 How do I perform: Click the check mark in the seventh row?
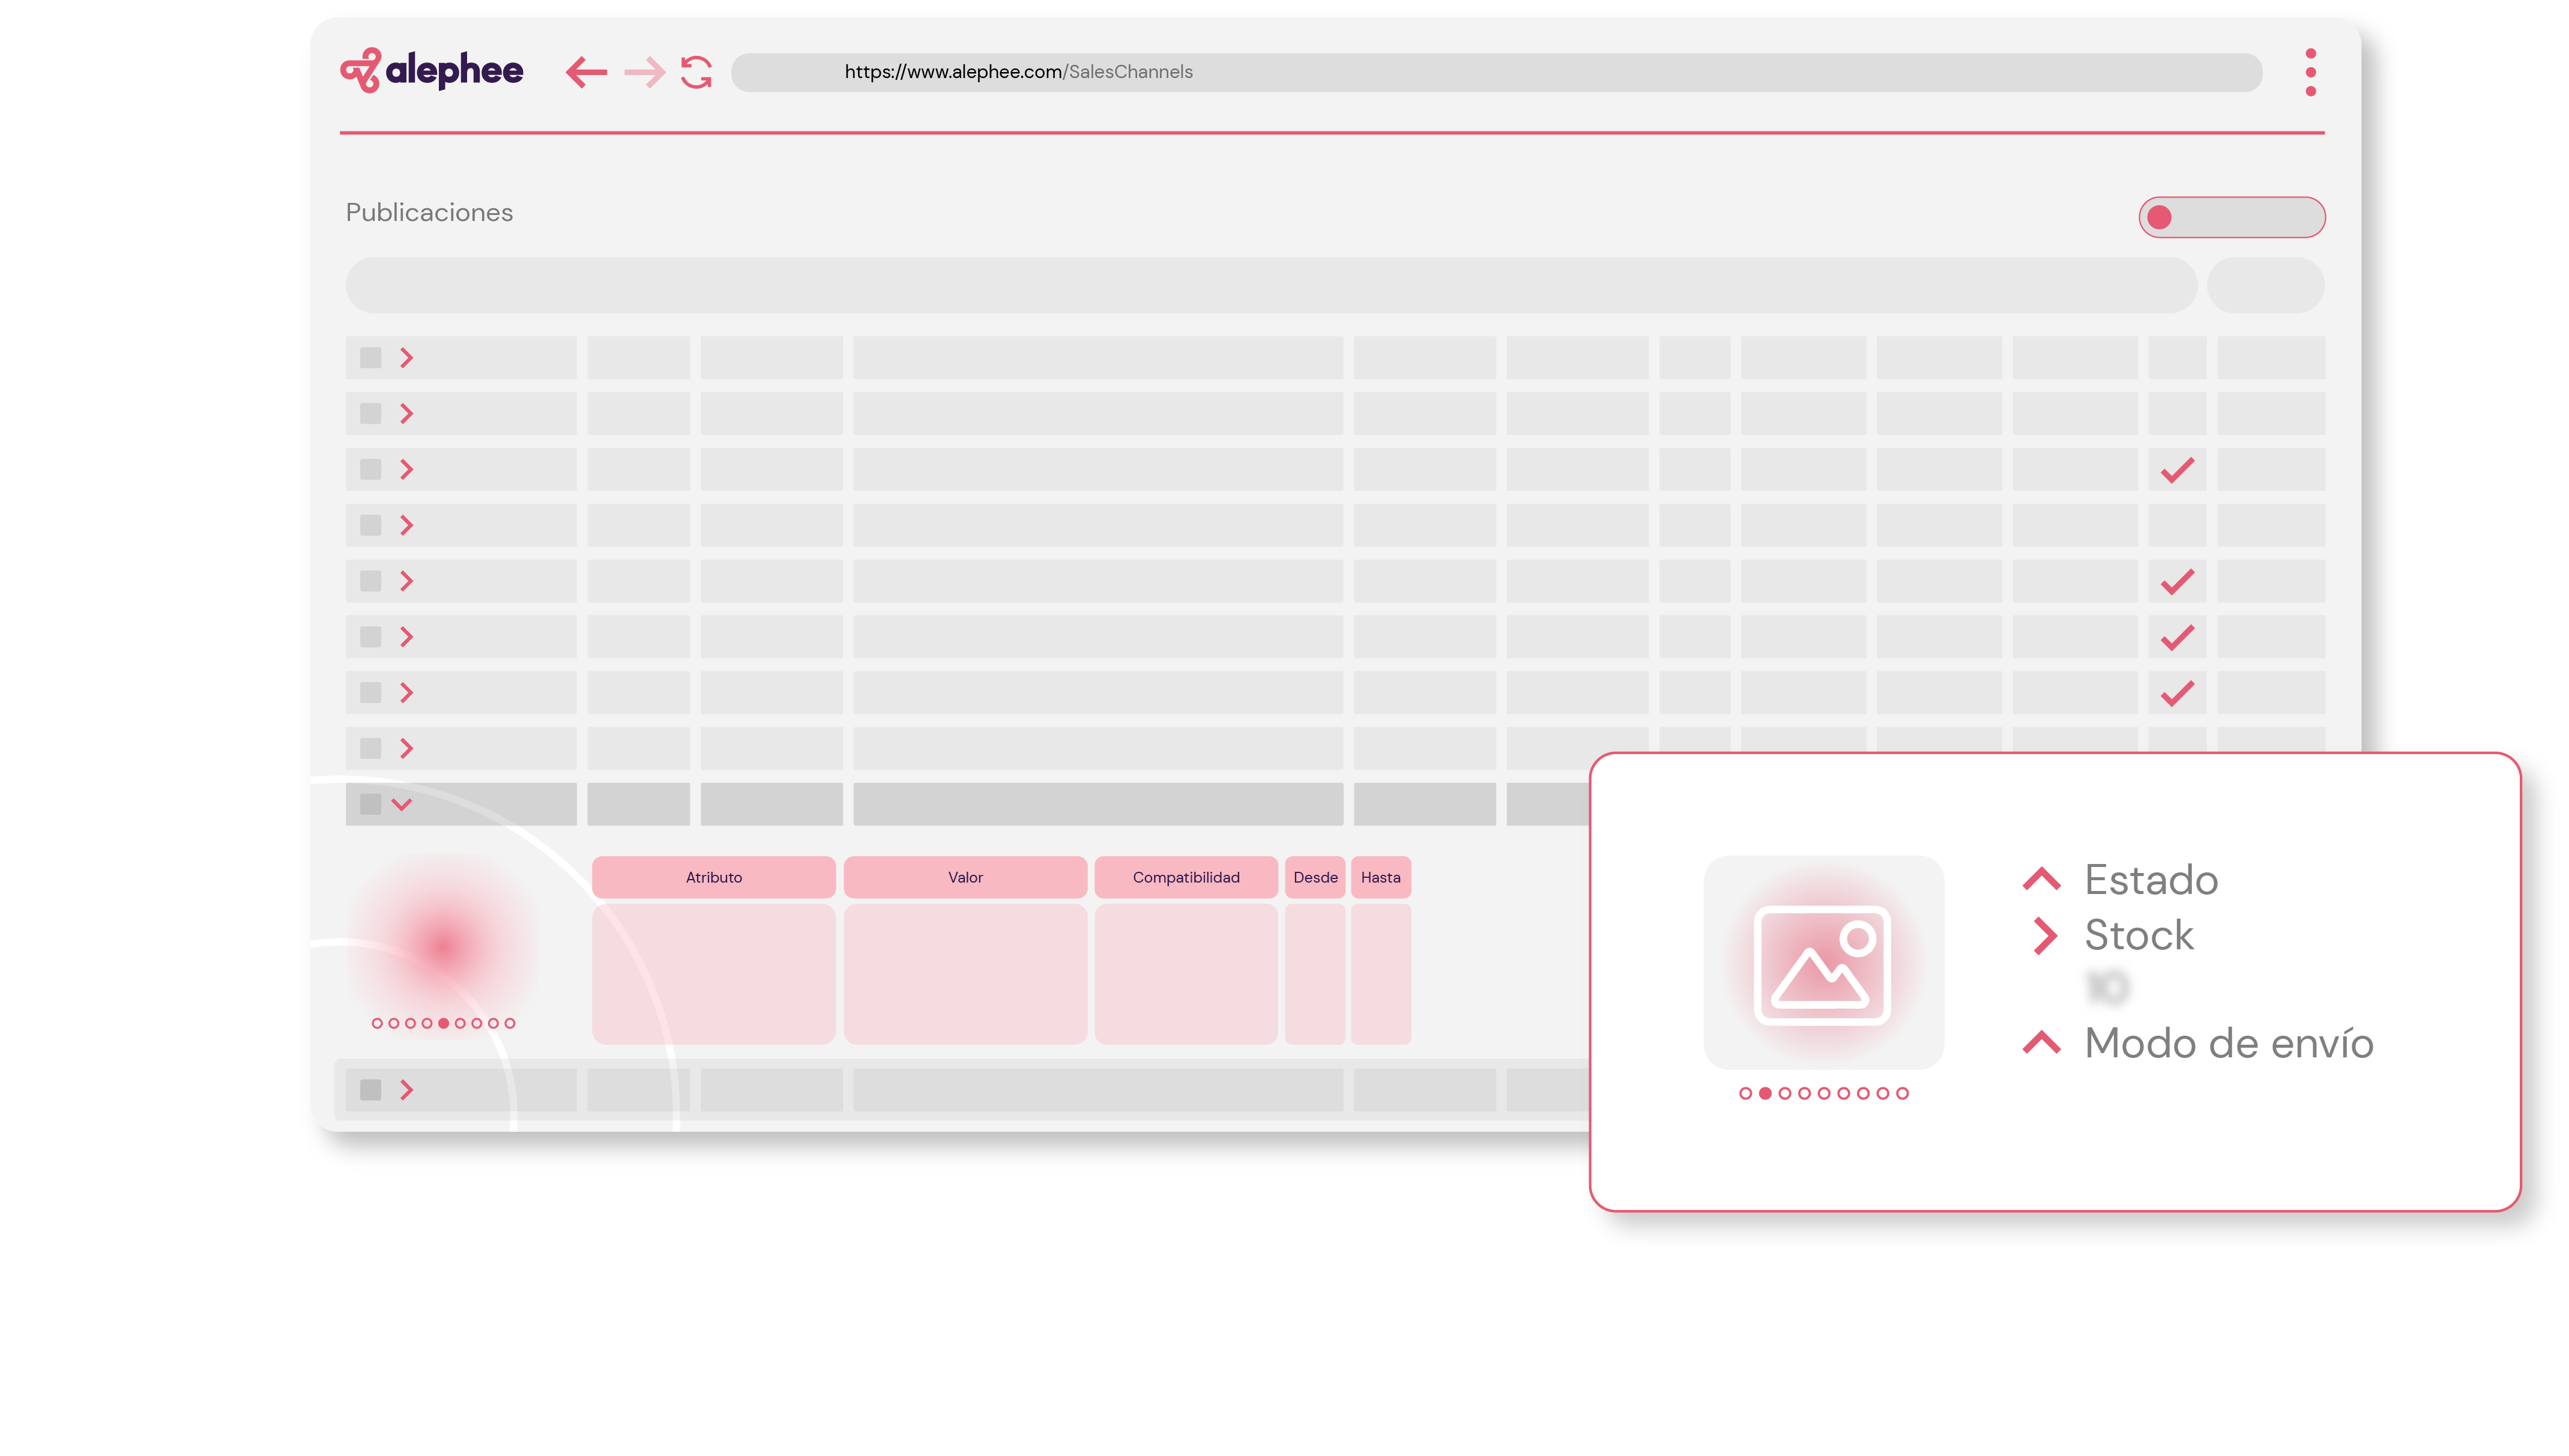[2177, 693]
